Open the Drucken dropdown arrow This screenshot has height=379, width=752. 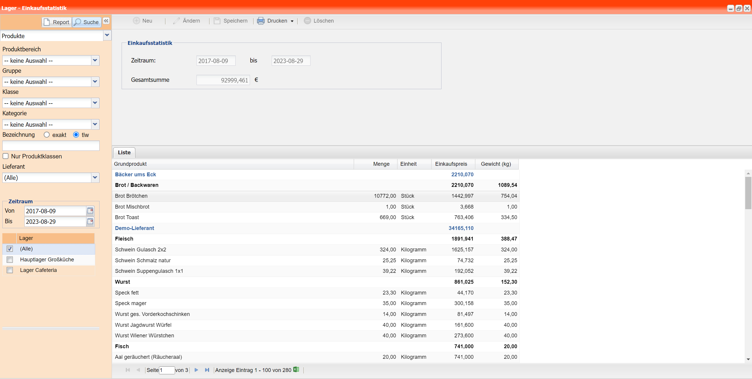pos(292,21)
